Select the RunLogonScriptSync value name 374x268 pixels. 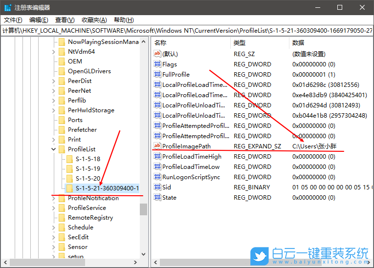click(x=191, y=177)
